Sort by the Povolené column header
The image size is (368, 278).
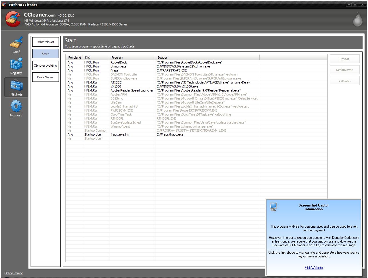pyautogui.click(x=74, y=57)
